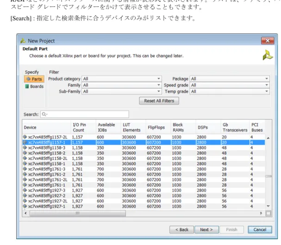Open the Package filter dropdown
Image resolution: width=281 pixels, height=245 pixels.
tap(230, 79)
